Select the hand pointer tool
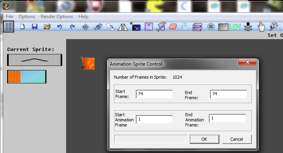The image size is (283, 153). pos(261,26)
